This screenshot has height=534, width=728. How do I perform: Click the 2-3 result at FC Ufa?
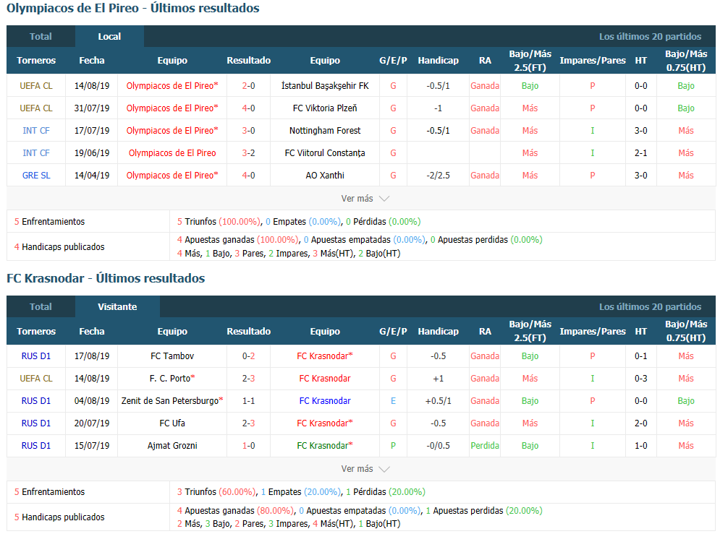point(248,423)
